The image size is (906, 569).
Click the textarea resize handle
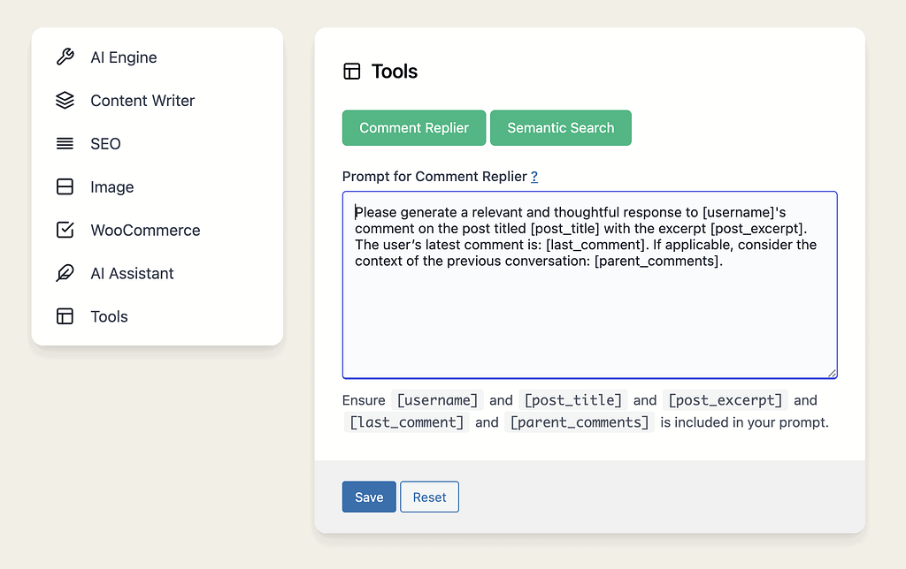(833, 374)
